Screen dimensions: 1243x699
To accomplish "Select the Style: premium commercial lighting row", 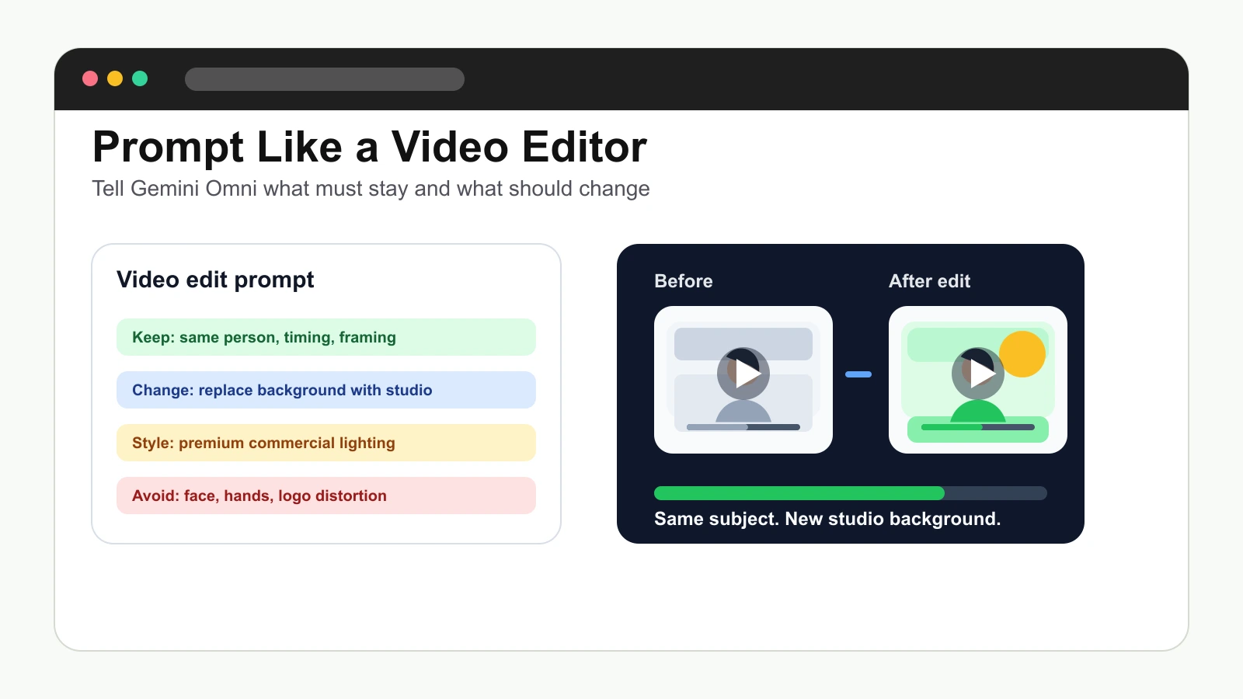I will pos(326,443).
